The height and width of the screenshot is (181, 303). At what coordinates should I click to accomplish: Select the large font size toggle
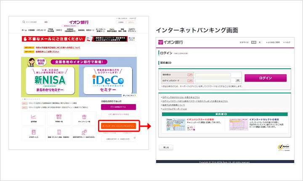260,43
